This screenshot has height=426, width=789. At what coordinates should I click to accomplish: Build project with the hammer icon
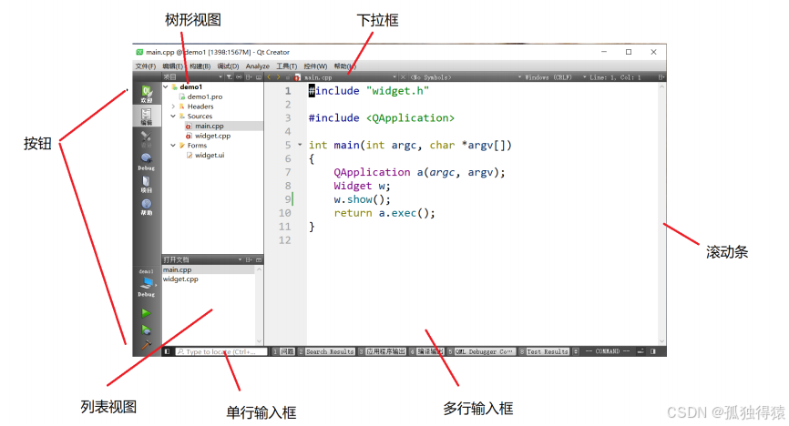(147, 345)
